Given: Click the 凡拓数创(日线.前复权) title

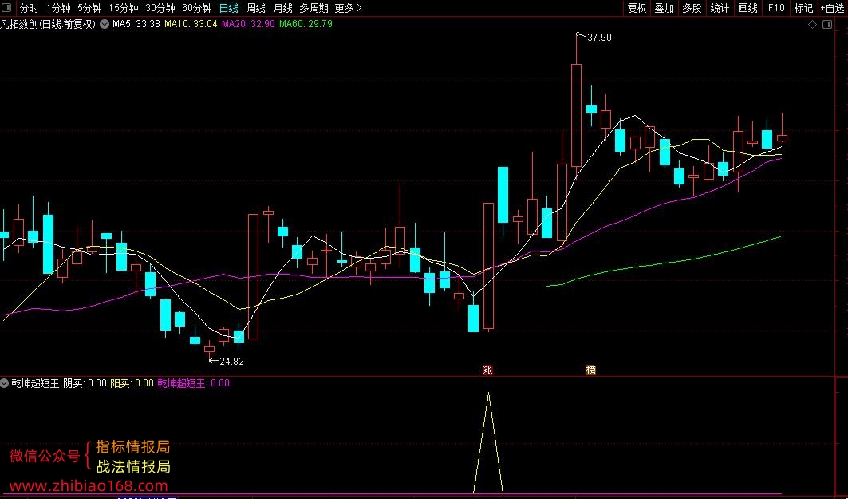Looking at the screenshot, I should point(48,24).
